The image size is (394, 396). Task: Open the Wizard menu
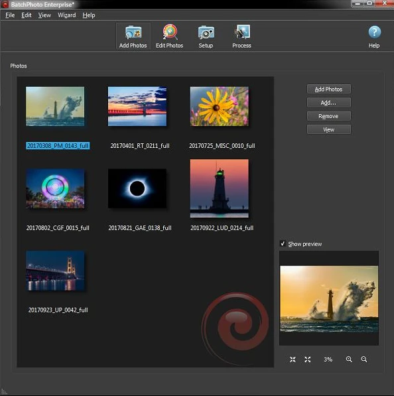pyautogui.click(x=67, y=15)
